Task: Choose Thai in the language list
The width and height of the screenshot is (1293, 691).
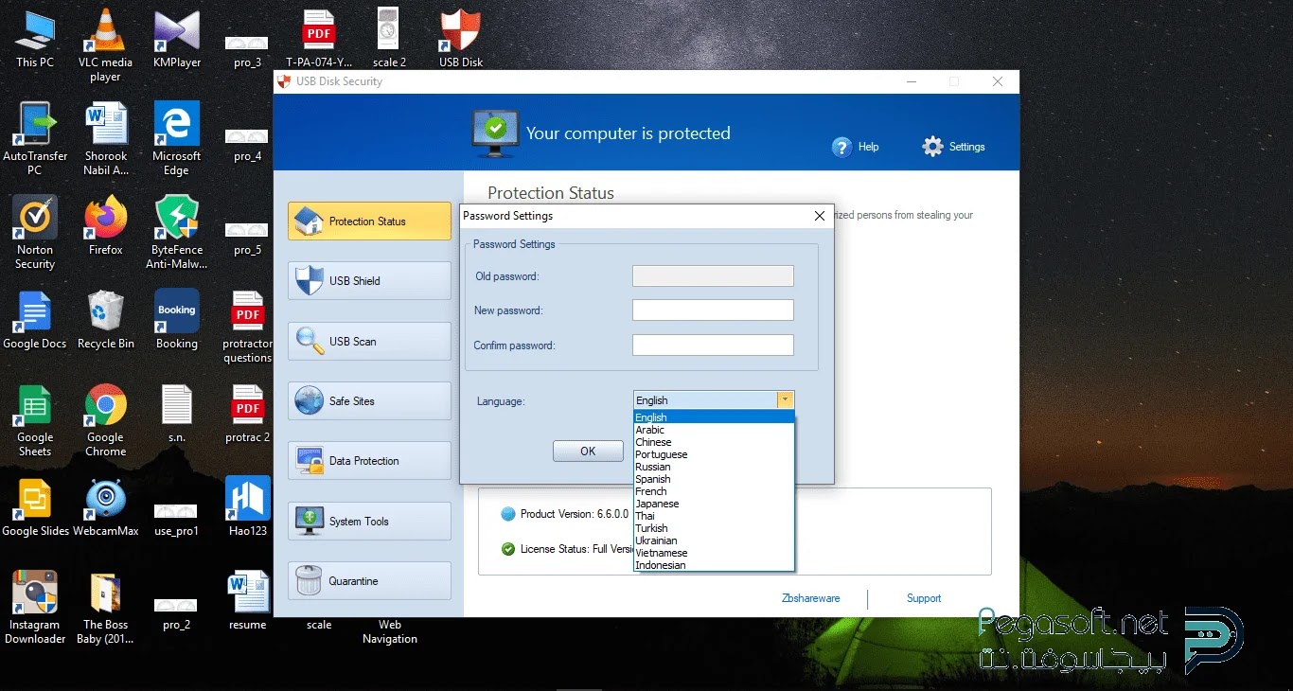Action: tap(714, 516)
